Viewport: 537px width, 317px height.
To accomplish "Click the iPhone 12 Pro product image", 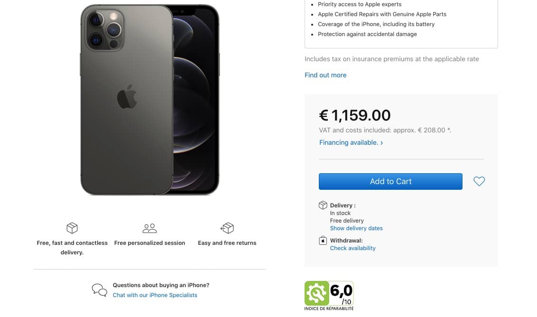I will (149, 100).
